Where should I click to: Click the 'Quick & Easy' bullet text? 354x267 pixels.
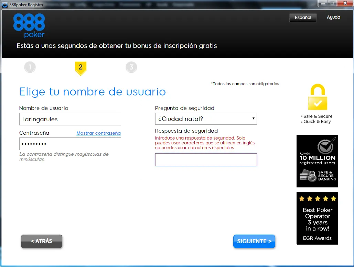317,121
